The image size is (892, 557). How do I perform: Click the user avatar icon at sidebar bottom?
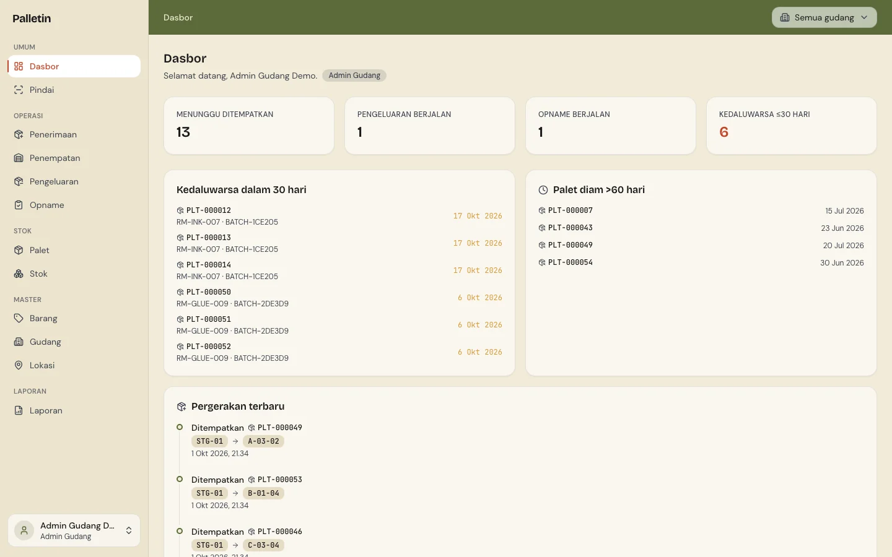point(24,530)
